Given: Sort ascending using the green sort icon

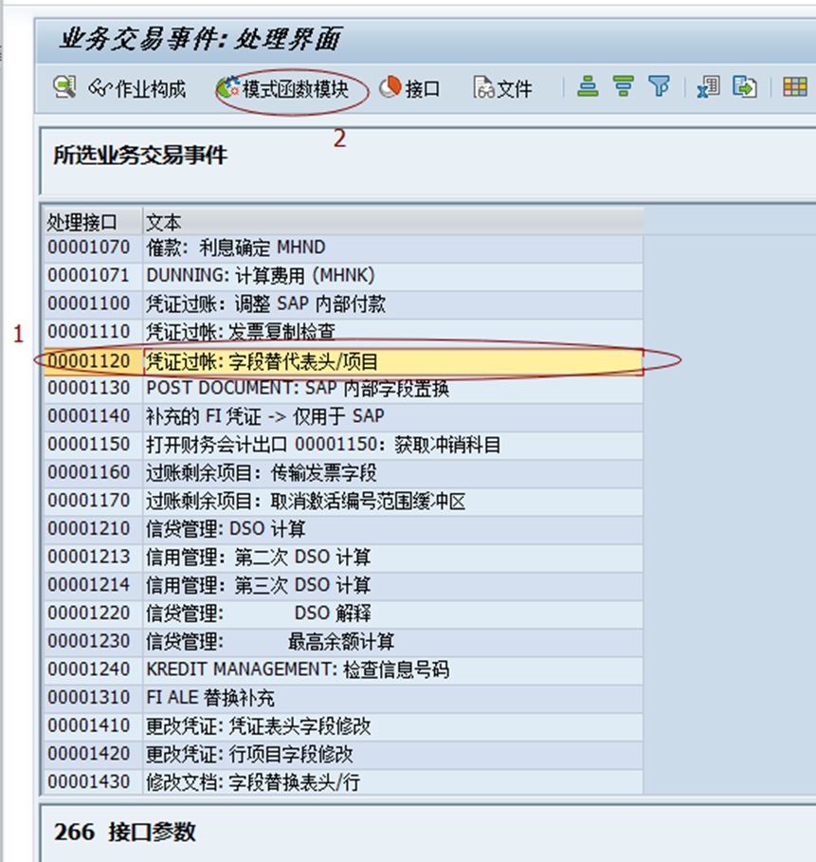Looking at the screenshot, I should (588, 87).
